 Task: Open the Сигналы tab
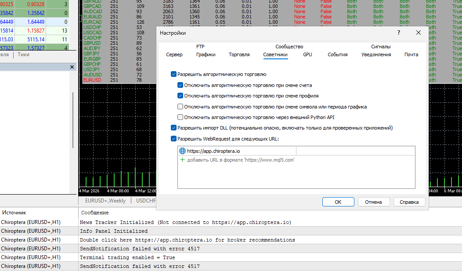(x=381, y=47)
